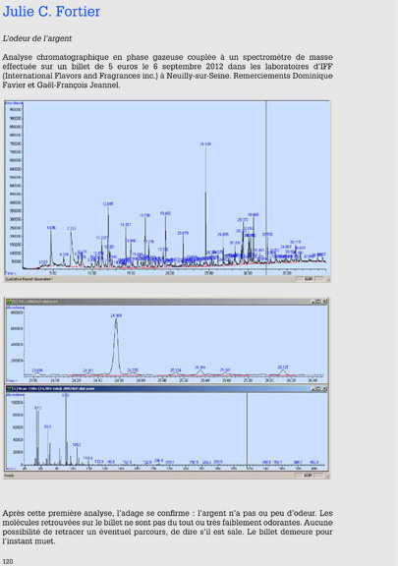Screen dimensions: 398x566
Task: Click the Scan window icon in title bar
Action: point(10,388)
